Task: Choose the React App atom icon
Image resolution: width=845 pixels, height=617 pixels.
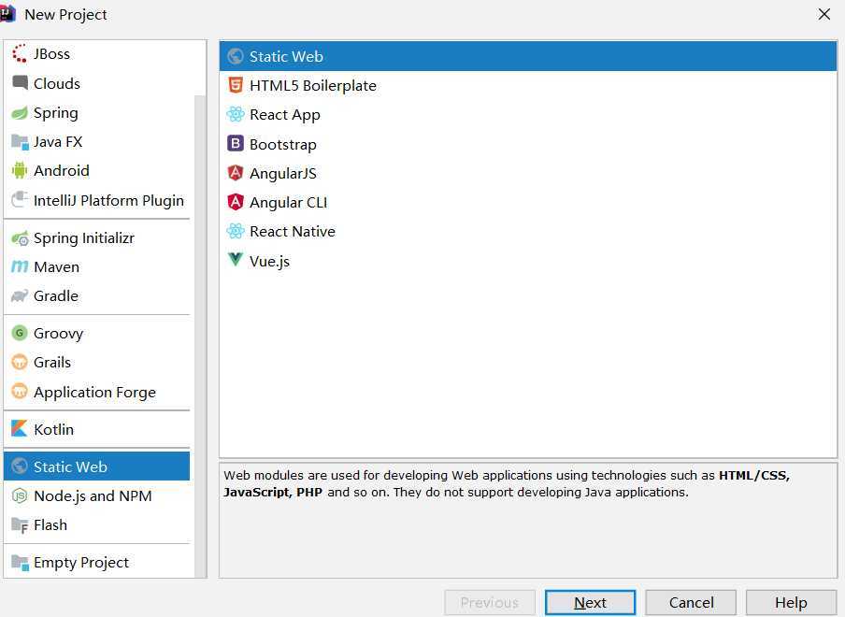Action: click(236, 114)
